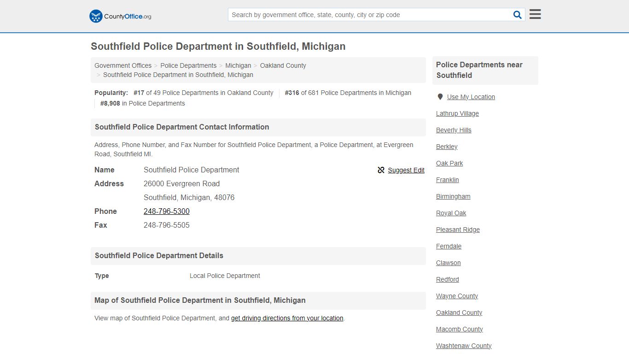629x354 pixels.
Task: Open get driving directions link
Action: click(x=287, y=318)
